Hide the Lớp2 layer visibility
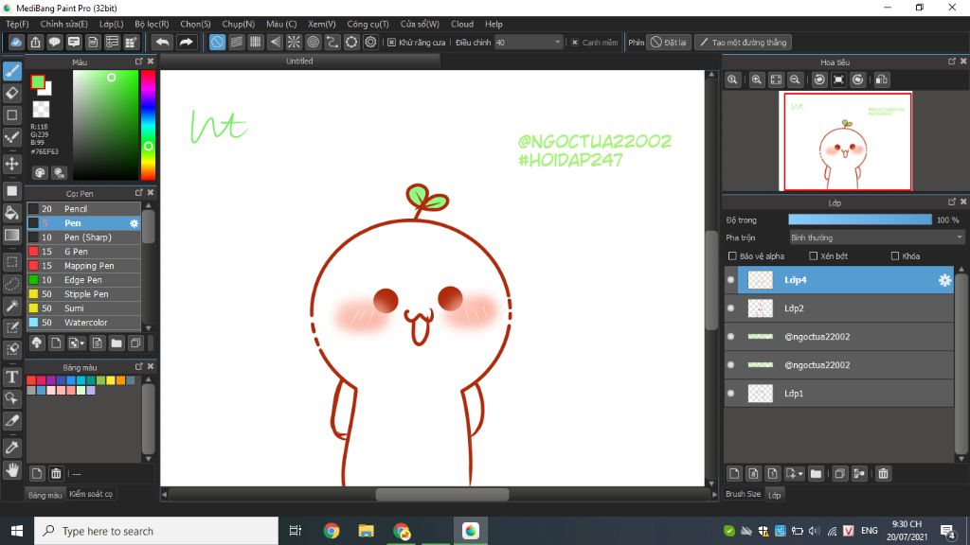The height and width of the screenshot is (545, 970). point(730,308)
